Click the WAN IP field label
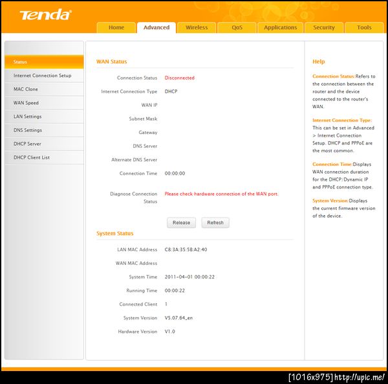Viewport: 388px width, 384px height. [x=149, y=105]
